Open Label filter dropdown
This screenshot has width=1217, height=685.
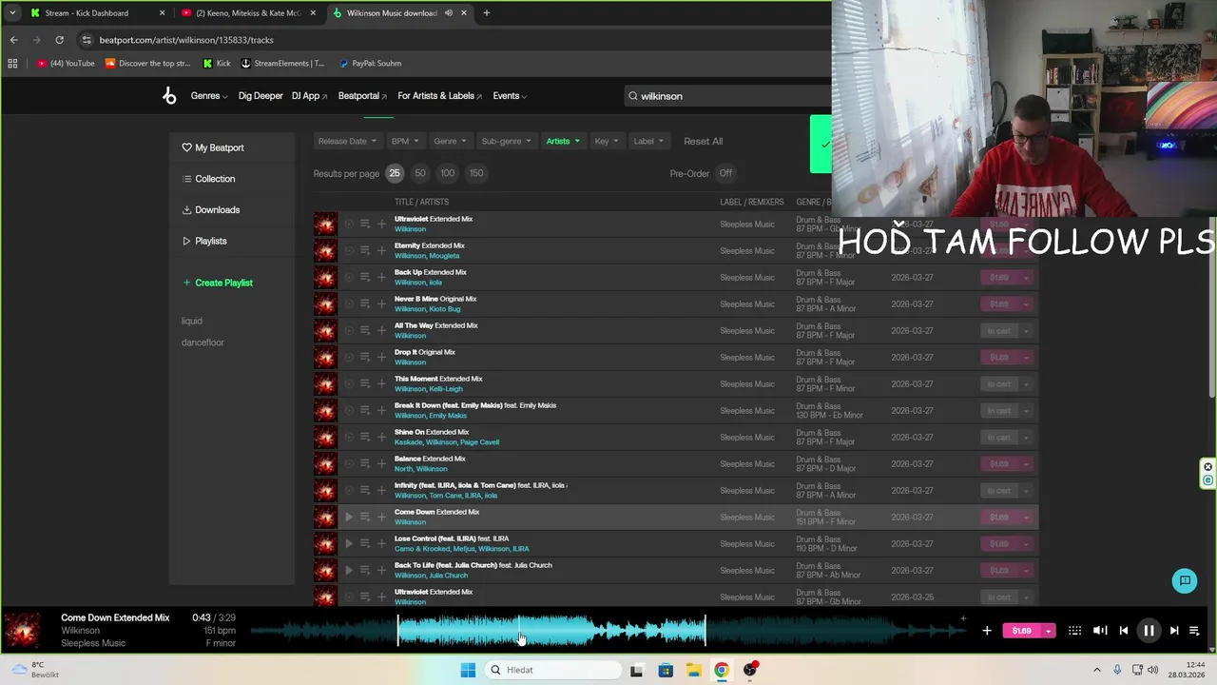(x=648, y=141)
